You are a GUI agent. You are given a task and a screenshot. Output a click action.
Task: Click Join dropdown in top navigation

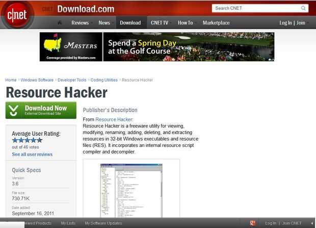(301, 23)
